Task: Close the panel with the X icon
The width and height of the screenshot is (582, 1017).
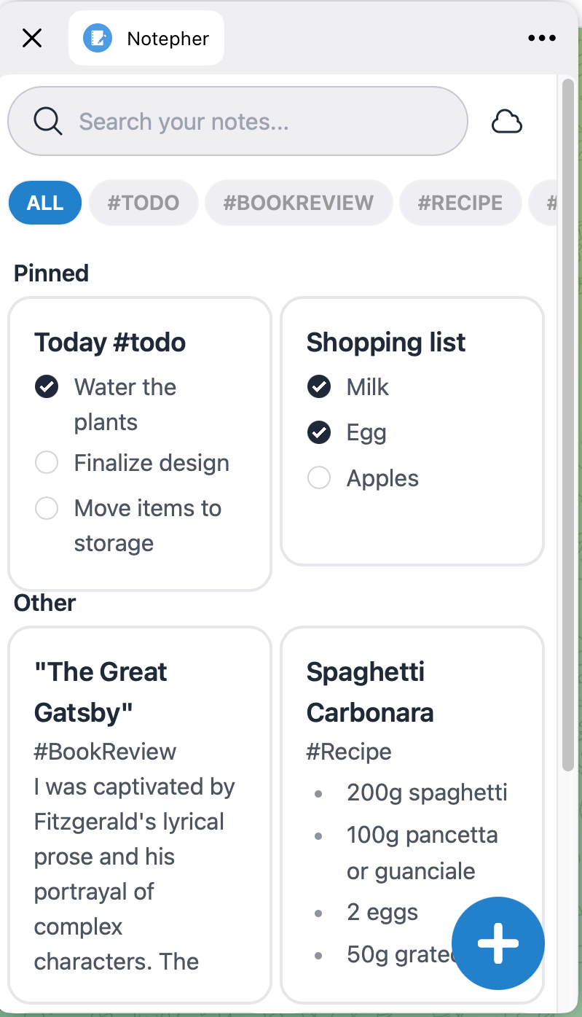Action: point(32,38)
